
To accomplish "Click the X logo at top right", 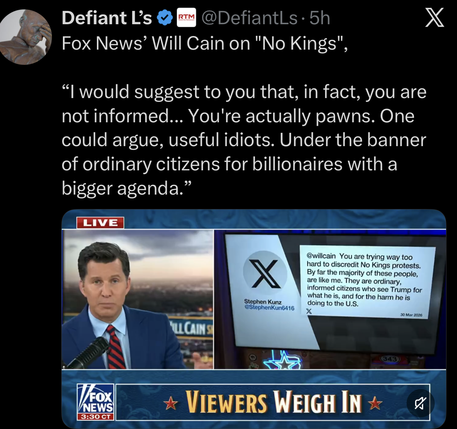I will pyautogui.click(x=435, y=18).
